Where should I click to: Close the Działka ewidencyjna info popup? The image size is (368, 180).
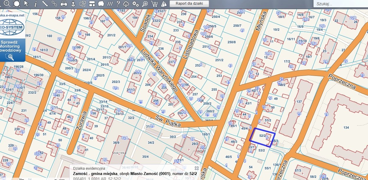pyautogui.click(x=197, y=168)
